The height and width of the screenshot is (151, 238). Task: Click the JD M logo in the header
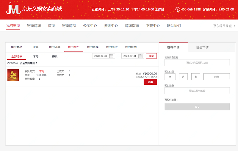coord(13,9)
